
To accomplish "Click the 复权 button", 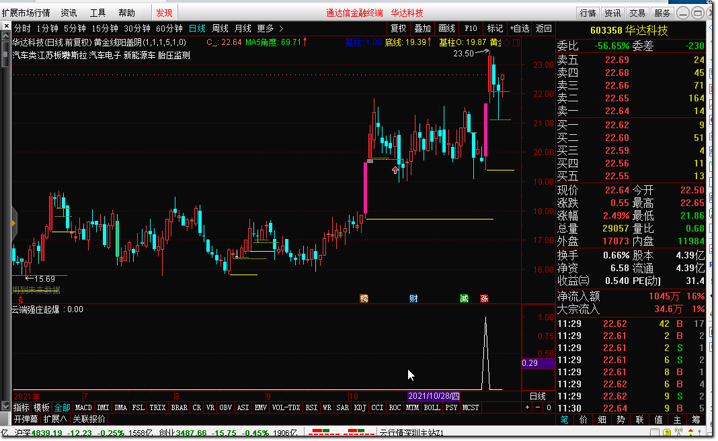I will (x=399, y=28).
